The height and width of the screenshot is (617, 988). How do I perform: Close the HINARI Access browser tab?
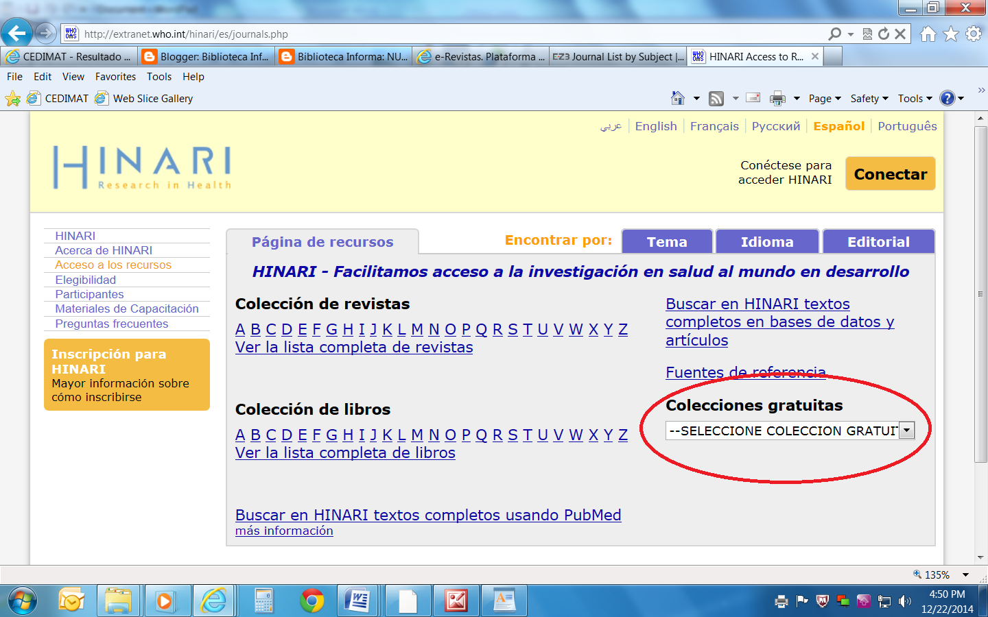click(x=815, y=57)
